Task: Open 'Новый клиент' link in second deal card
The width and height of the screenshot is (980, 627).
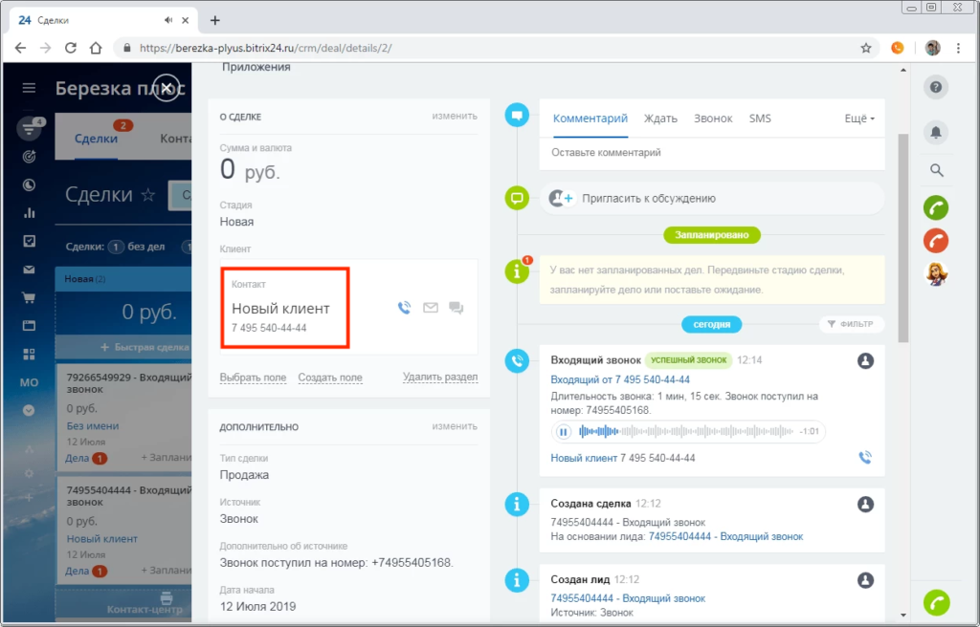Action: tap(101, 538)
